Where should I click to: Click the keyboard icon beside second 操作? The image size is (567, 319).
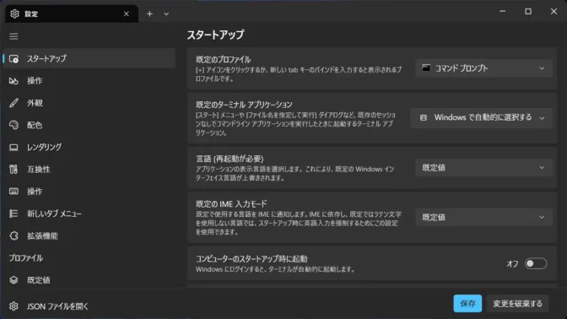tap(13, 192)
